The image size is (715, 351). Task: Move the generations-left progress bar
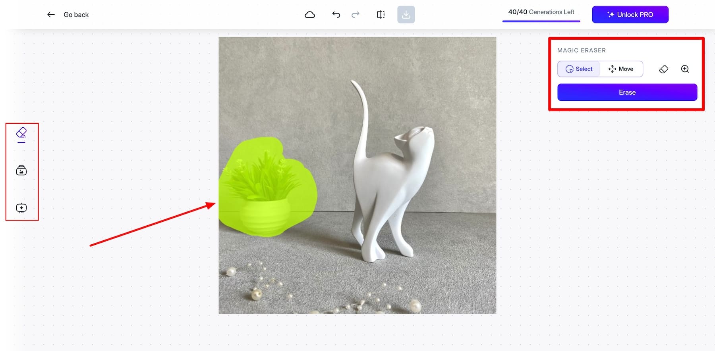coord(541,21)
